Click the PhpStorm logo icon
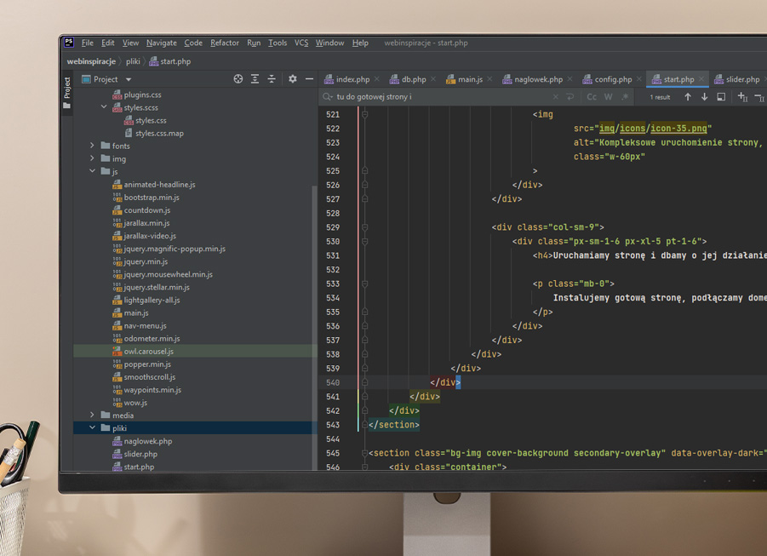 click(69, 43)
